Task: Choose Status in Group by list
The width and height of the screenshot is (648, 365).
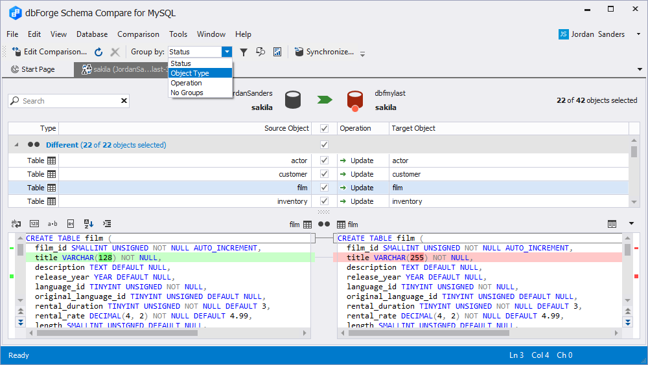Action: click(200, 63)
